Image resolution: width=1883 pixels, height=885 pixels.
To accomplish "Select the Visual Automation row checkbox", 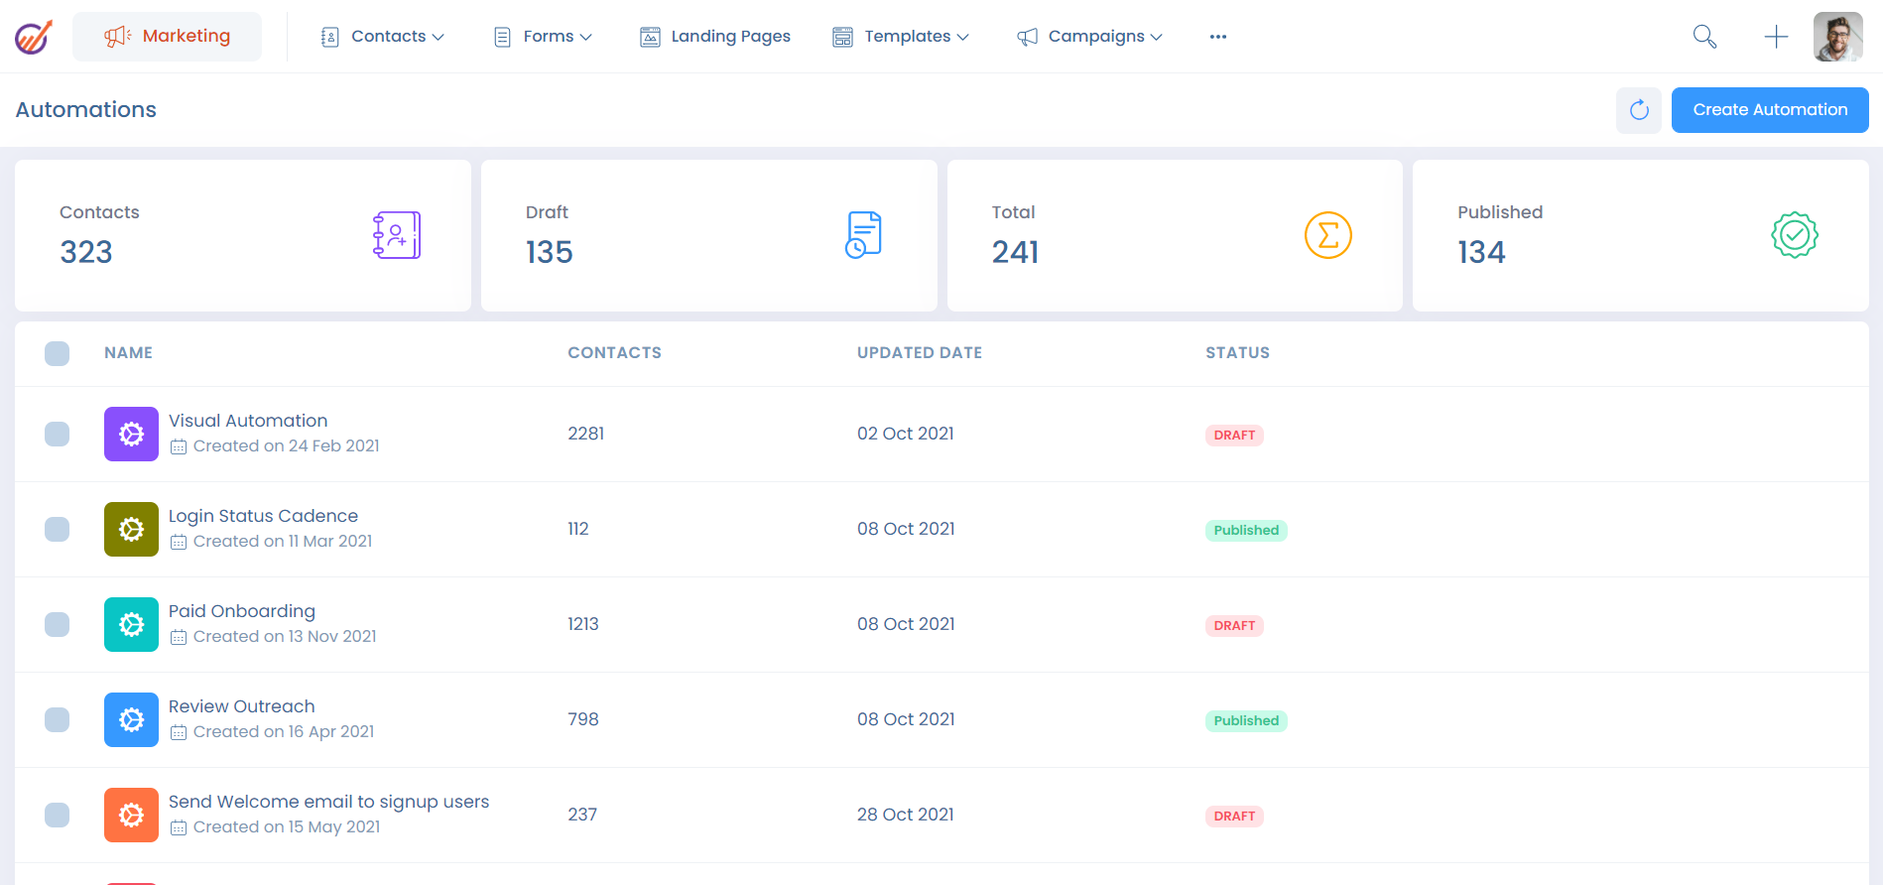I will (x=57, y=434).
